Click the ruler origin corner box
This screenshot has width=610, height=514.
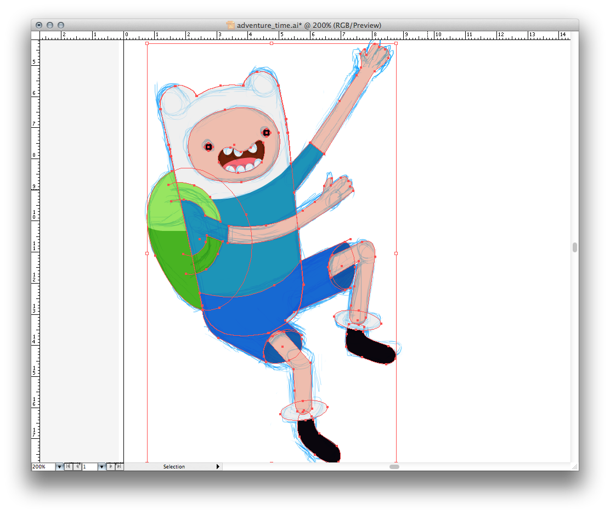pyautogui.click(x=36, y=36)
